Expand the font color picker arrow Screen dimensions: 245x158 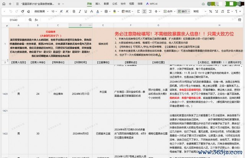(x=101, y=11)
